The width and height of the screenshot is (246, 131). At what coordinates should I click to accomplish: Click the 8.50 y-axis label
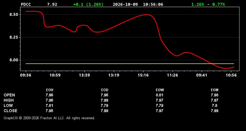[x=14, y=14]
